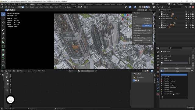Exclude city base collection via checkbox
The height and width of the screenshot is (110, 195).
pyautogui.click(x=186, y=16)
